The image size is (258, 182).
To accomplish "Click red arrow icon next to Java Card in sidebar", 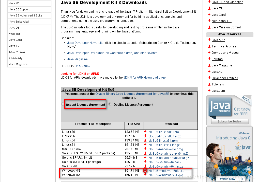I will coord(209,14).
